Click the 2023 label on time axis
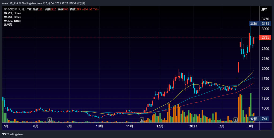Screen dimensions: 274x138 point(193,126)
